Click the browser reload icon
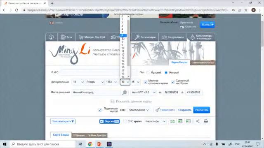264x148 pixels. (16, 10)
